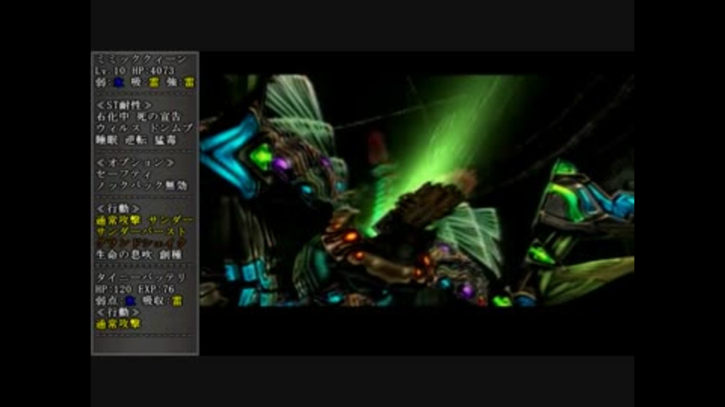Click the ウィルス resistance entry
725x407 pixels.
coord(118,128)
